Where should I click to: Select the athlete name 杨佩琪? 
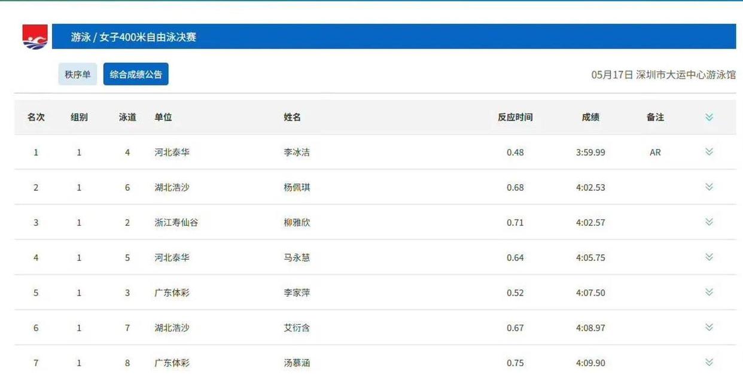click(297, 187)
